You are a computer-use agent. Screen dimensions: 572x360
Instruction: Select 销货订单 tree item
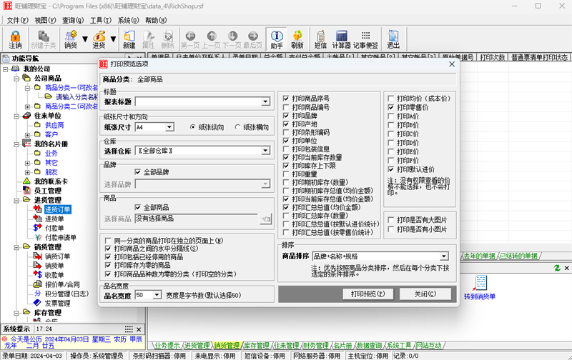[x=57, y=256]
